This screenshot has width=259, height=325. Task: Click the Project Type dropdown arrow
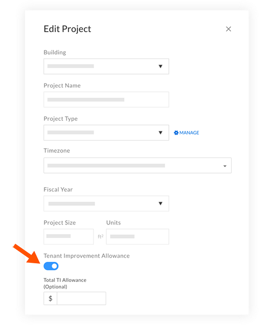161,133
